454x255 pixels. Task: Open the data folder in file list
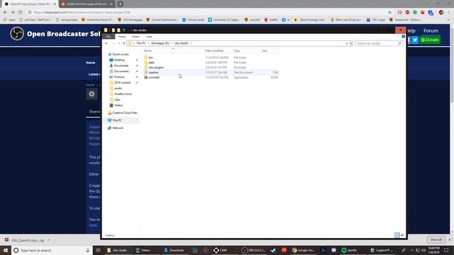tap(151, 62)
